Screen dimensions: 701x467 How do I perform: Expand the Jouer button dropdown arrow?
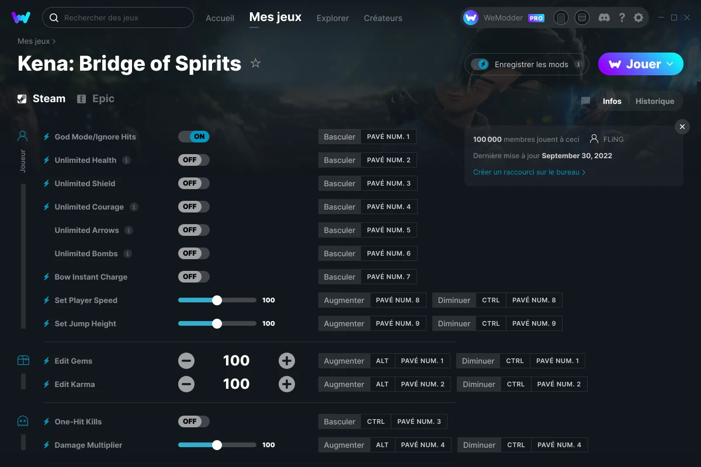[670, 64]
